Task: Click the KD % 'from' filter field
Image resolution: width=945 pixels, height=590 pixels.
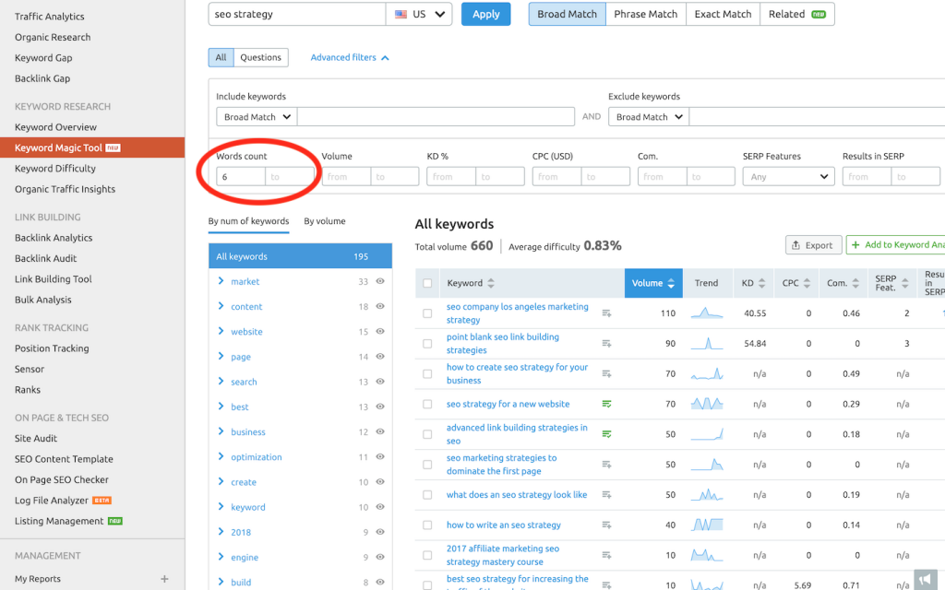Action: coord(450,176)
